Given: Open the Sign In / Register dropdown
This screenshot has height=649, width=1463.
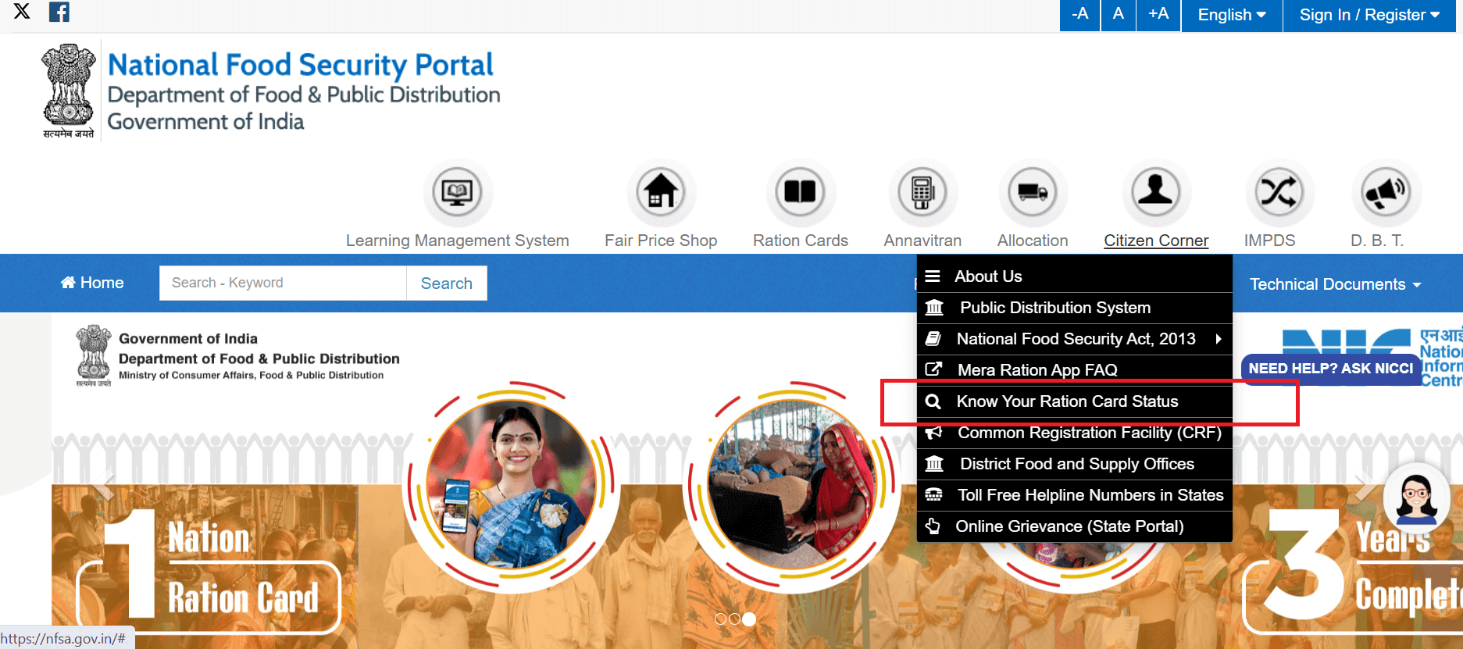Looking at the screenshot, I should coord(1368,16).
